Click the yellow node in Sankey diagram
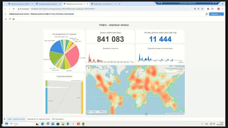228x128 pixels. (x=82, y=98)
